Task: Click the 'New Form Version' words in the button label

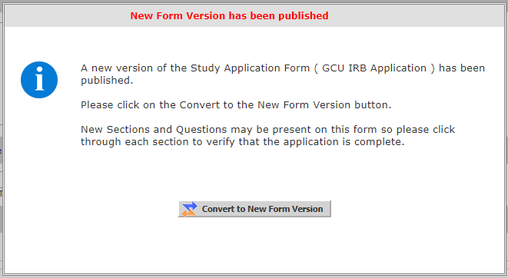Action: 285,209
